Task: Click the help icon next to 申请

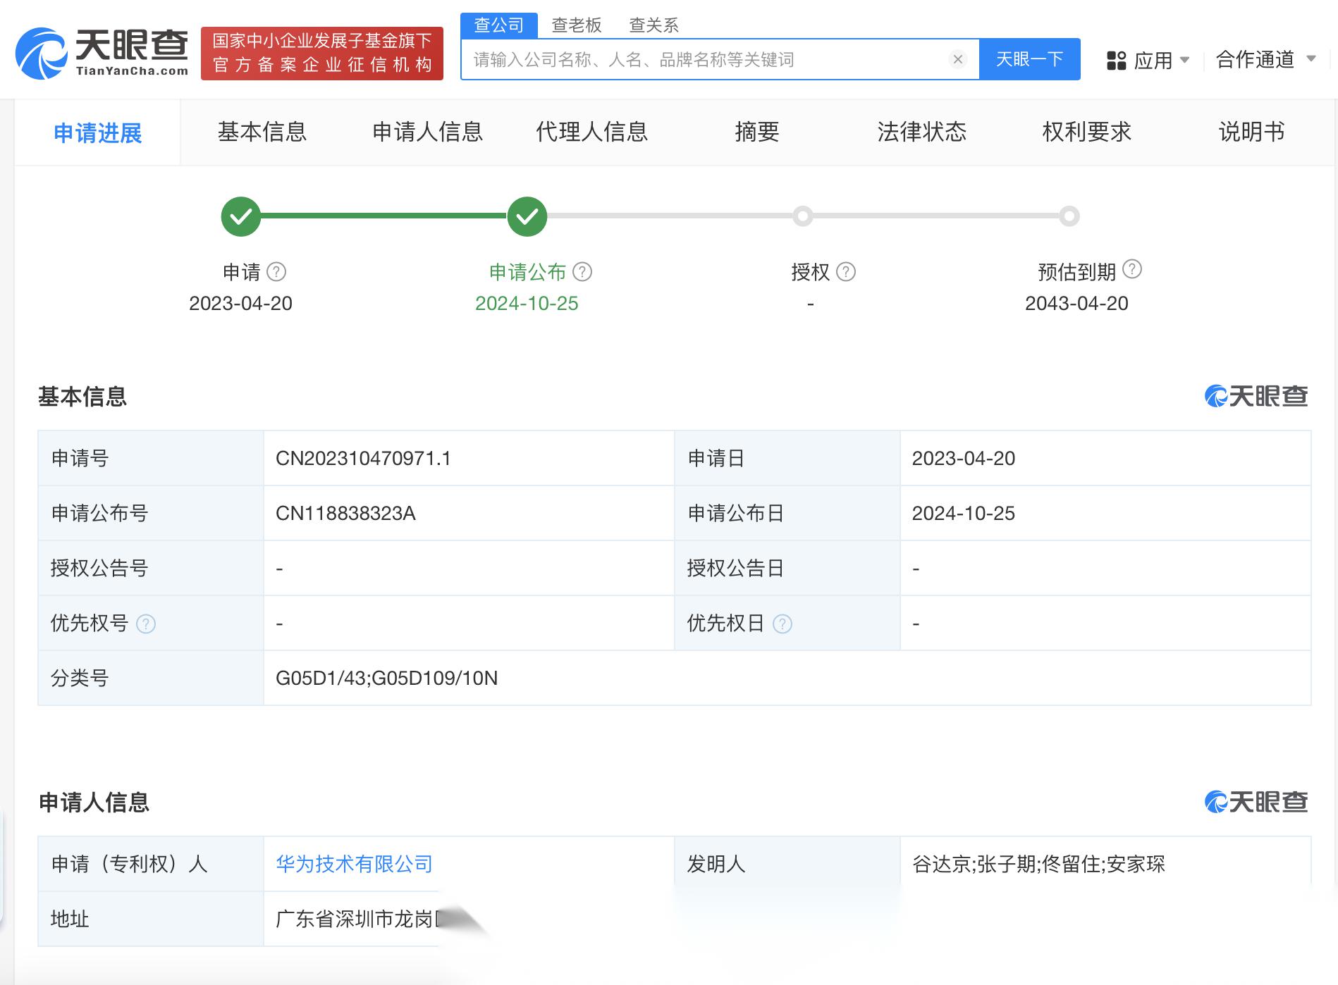Action: coord(276,271)
